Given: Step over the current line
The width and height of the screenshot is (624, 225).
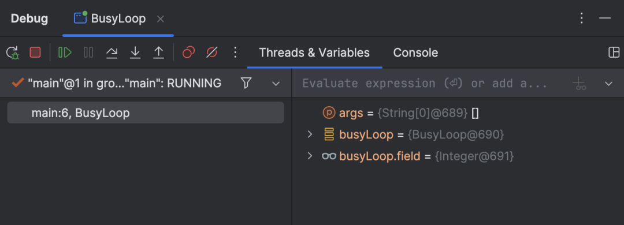Looking at the screenshot, I should [x=112, y=52].
